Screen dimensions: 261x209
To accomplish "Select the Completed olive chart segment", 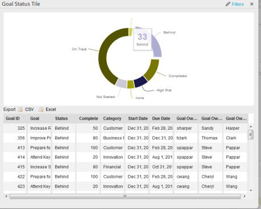I will [152, 70].
